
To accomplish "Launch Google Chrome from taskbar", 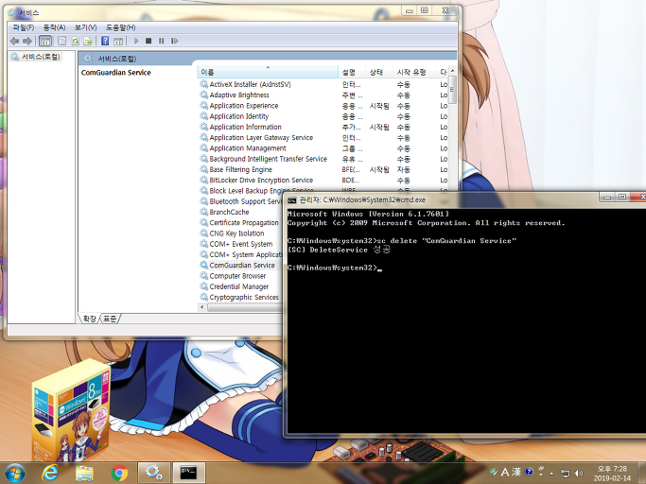I will pos(119,473).
